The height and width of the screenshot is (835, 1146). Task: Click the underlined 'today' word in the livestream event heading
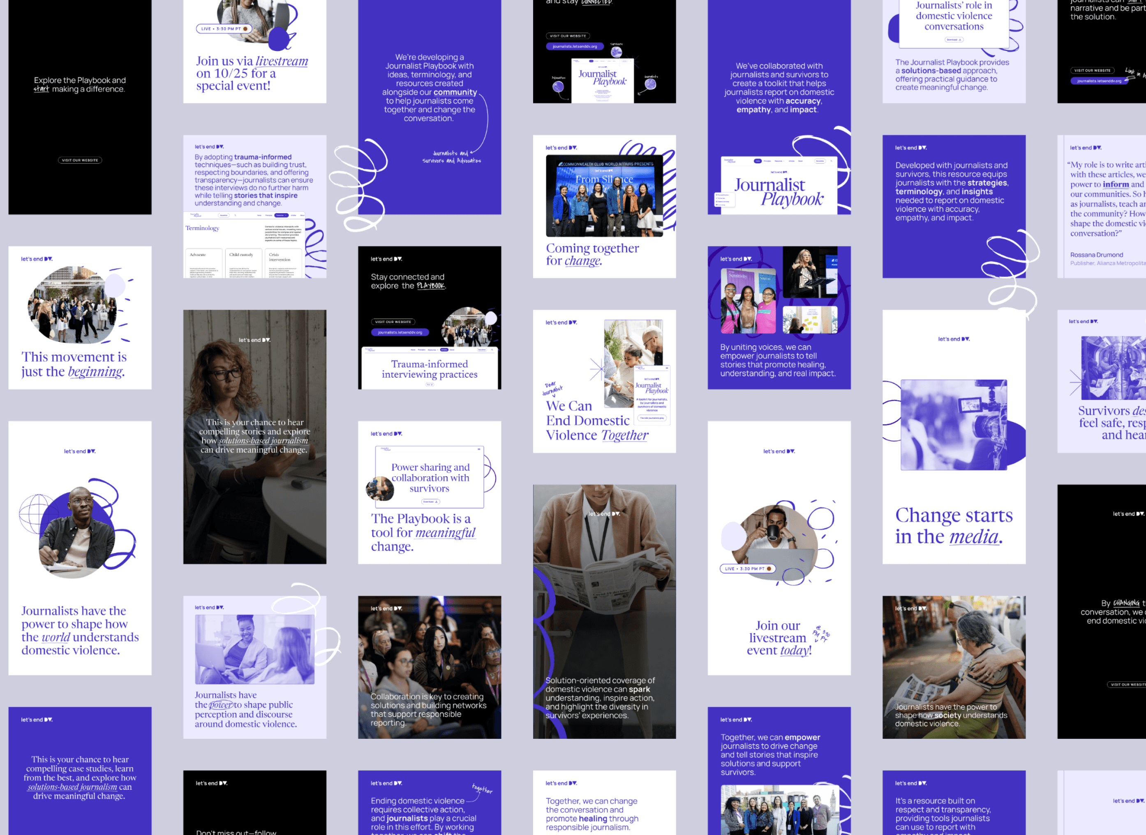[x=794, y=650]
